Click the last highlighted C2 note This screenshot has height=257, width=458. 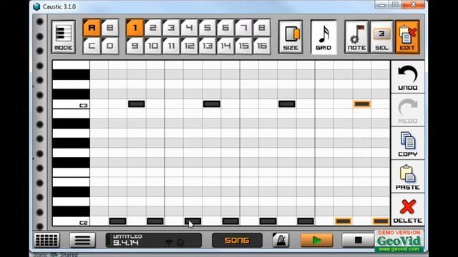coord(381,221)
